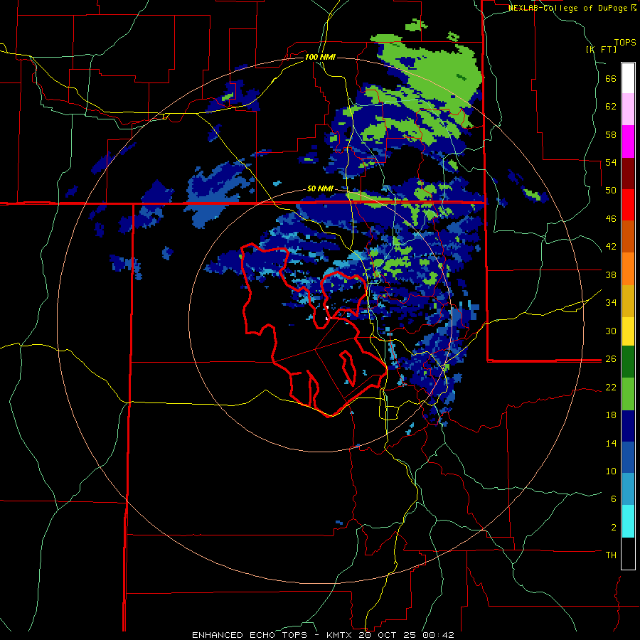Click the navy blue legend swatch
Viewport: 640px width, 640px height.
(628, 426)
